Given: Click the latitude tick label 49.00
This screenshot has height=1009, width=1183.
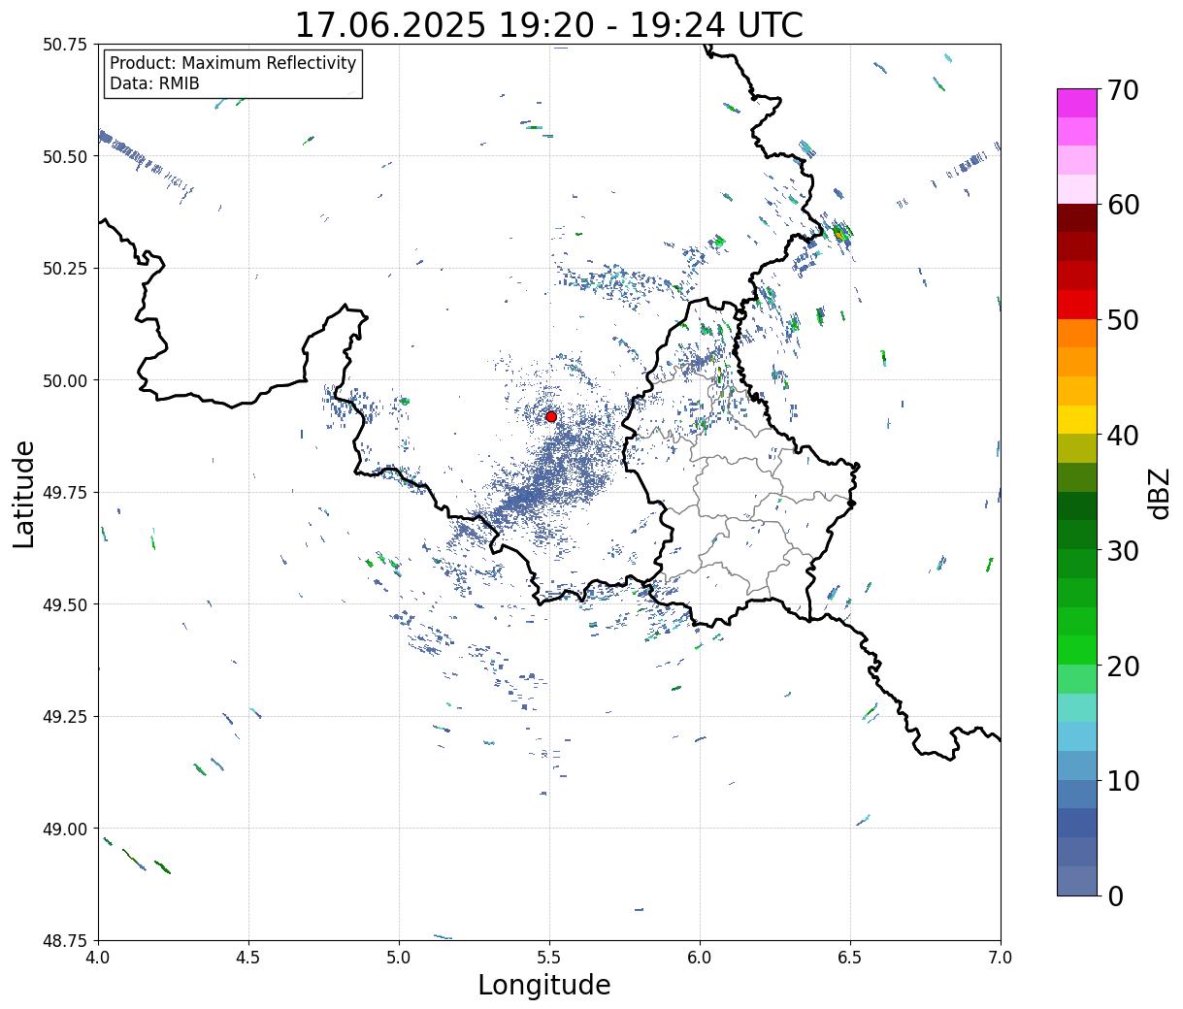Looking at the screenshot, I should pyautogui.click(x=65, y=829).
